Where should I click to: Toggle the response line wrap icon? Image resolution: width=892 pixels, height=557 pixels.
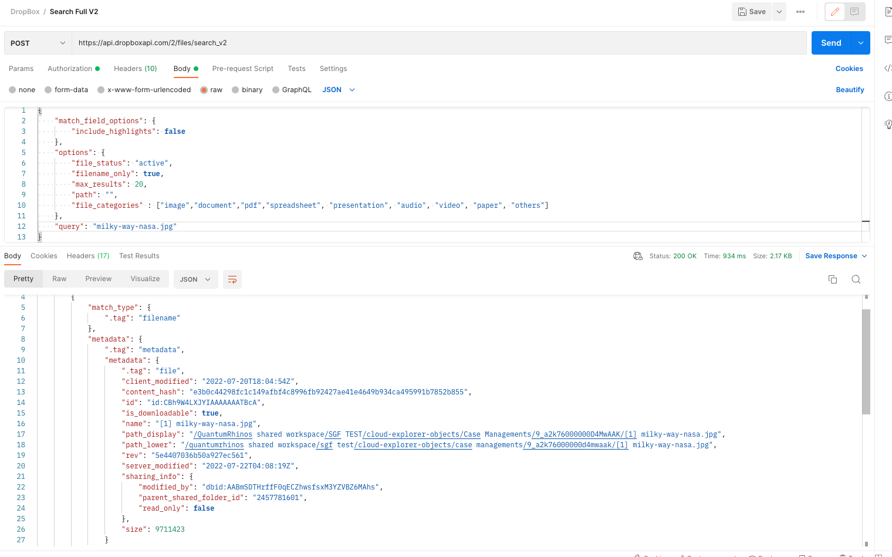point(232,279)
